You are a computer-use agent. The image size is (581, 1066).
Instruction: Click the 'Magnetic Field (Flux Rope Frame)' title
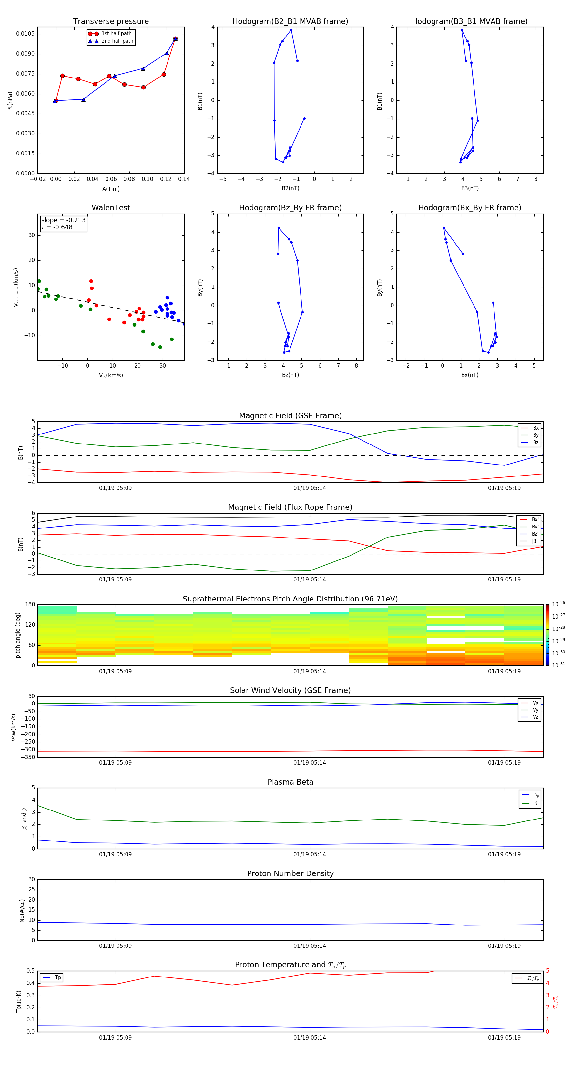tap(290, 507)
